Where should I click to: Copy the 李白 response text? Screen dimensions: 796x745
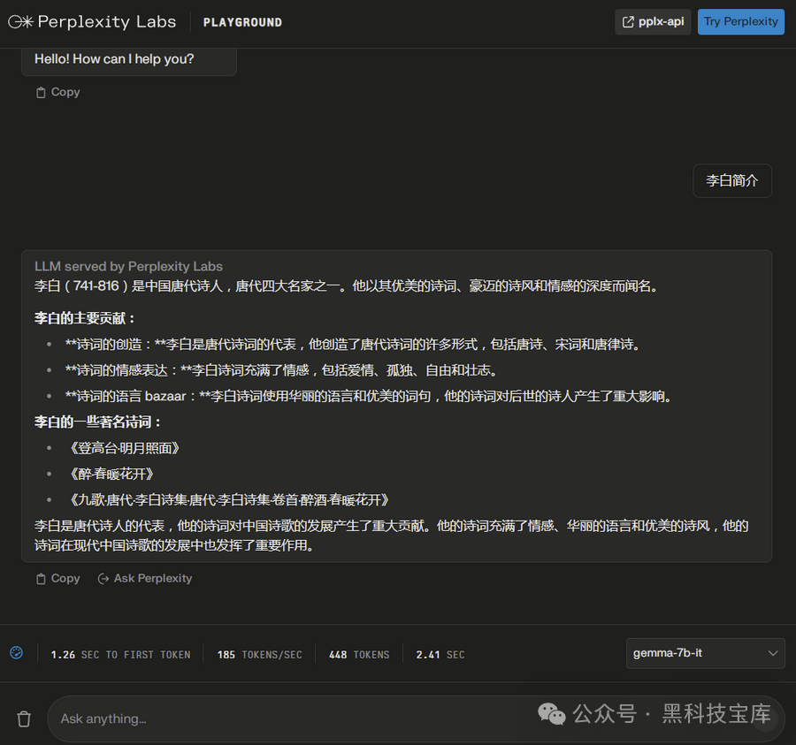pyautogui.click(x=57, y=578)
